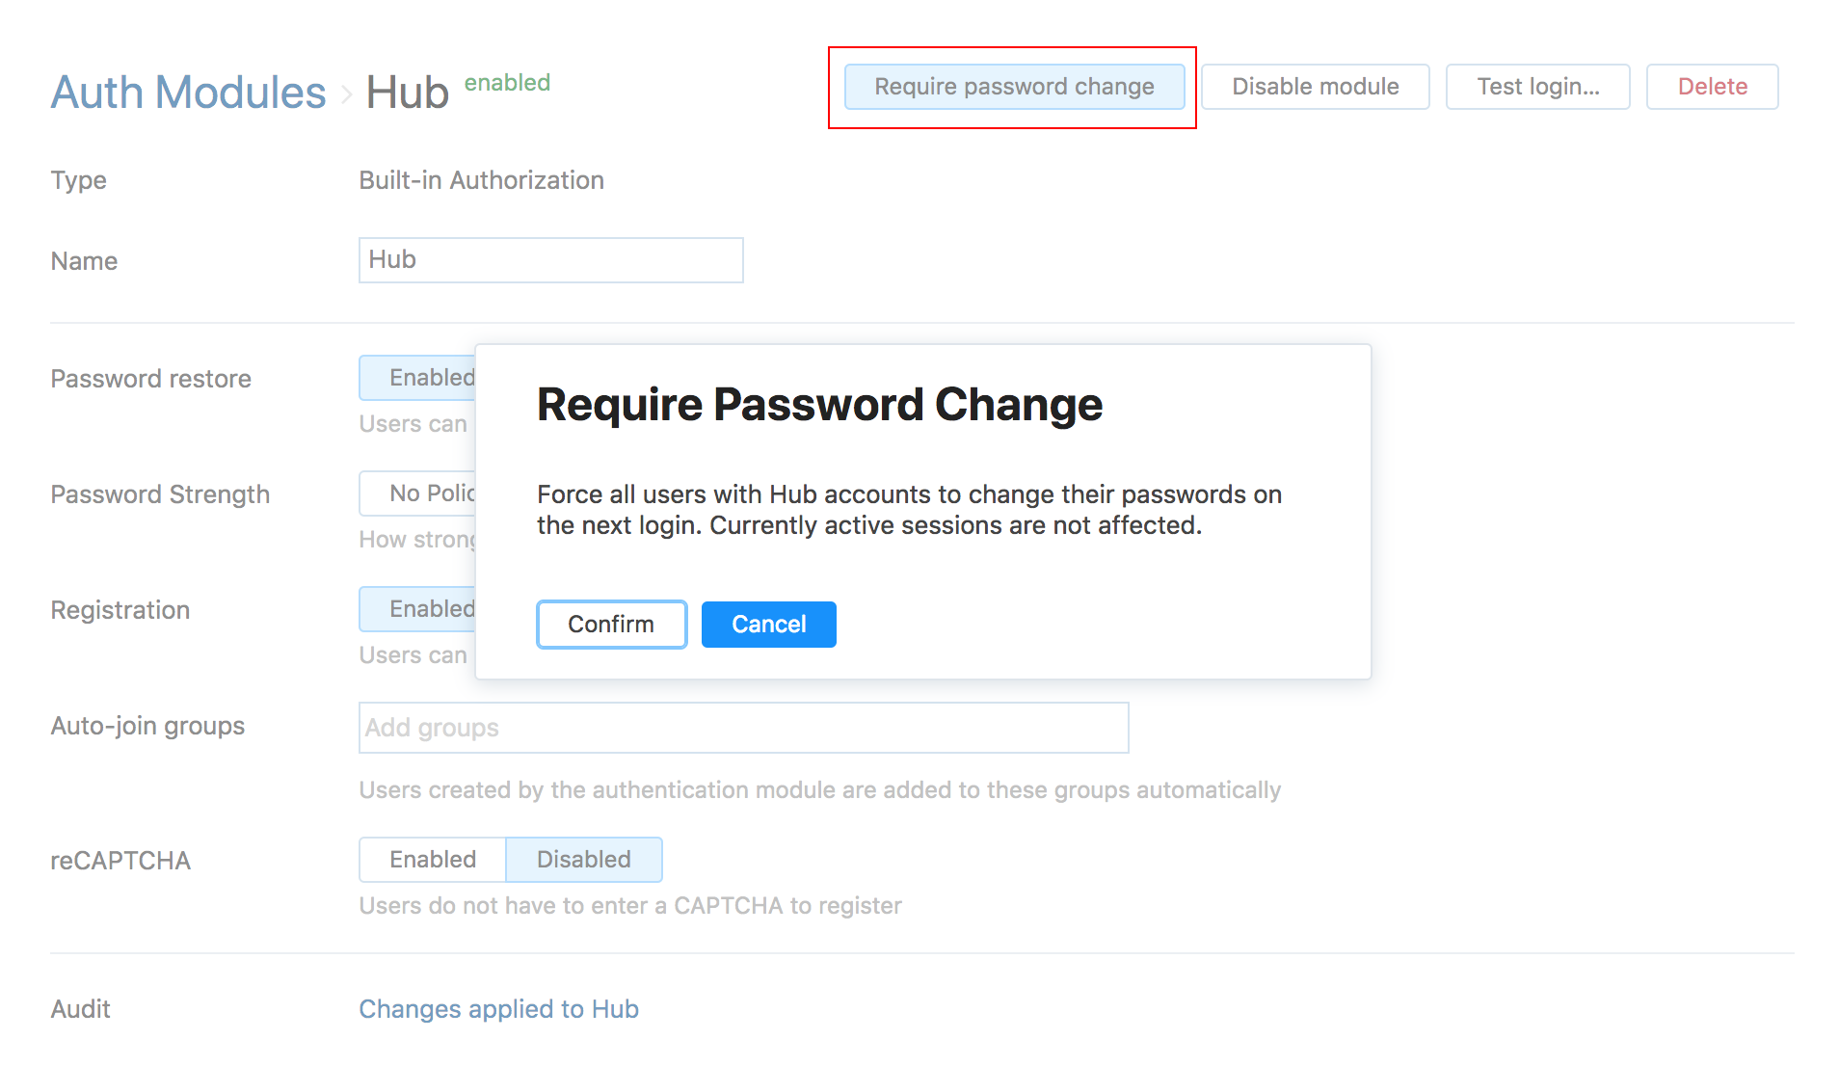Focus the Name input field containing Hub

click(550, 260)
